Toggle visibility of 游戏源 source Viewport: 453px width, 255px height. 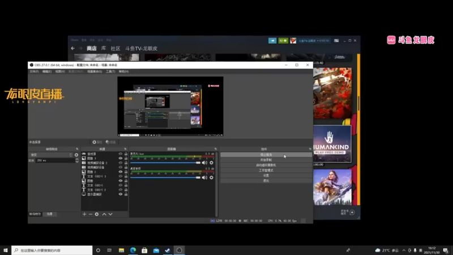click(x=121, y=154)
